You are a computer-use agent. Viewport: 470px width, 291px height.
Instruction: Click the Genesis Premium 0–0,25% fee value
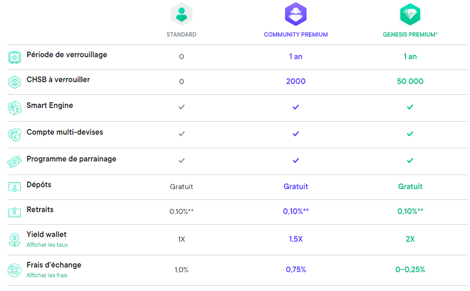coord(410,270)
